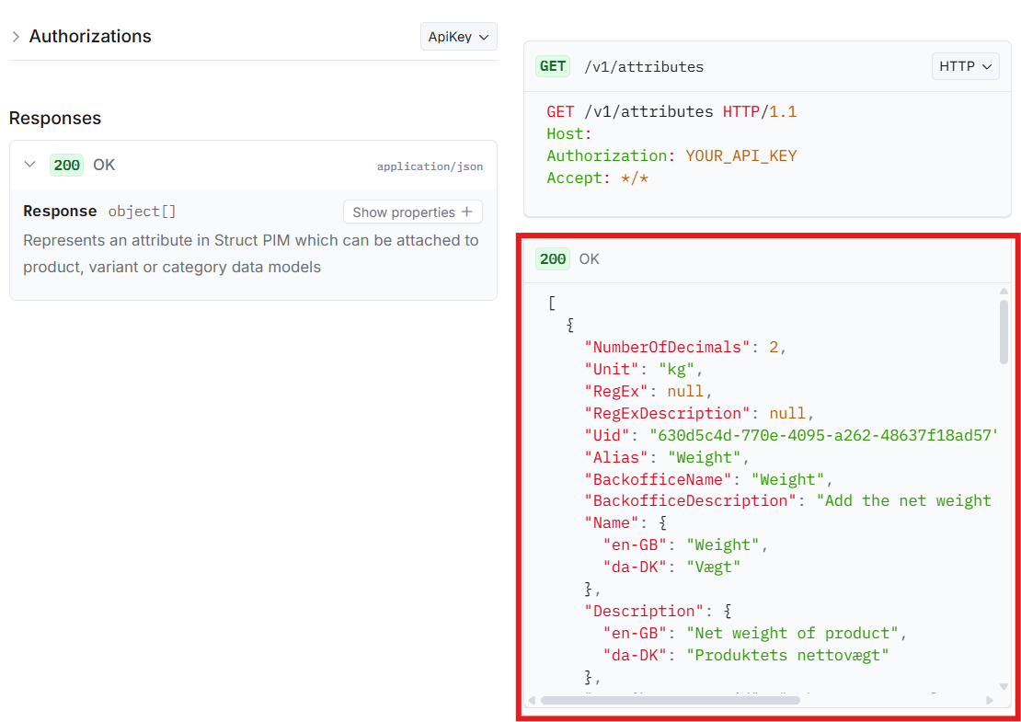The width and height of the screenshot is (1021, 722).
Task: Collapse the 200 OK response row chevron
Action: (x=30, y=165)
